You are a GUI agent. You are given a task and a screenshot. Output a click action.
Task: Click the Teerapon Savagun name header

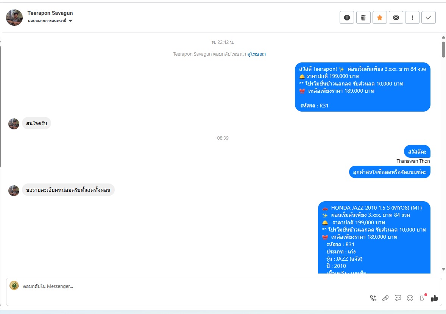[50, 13]
